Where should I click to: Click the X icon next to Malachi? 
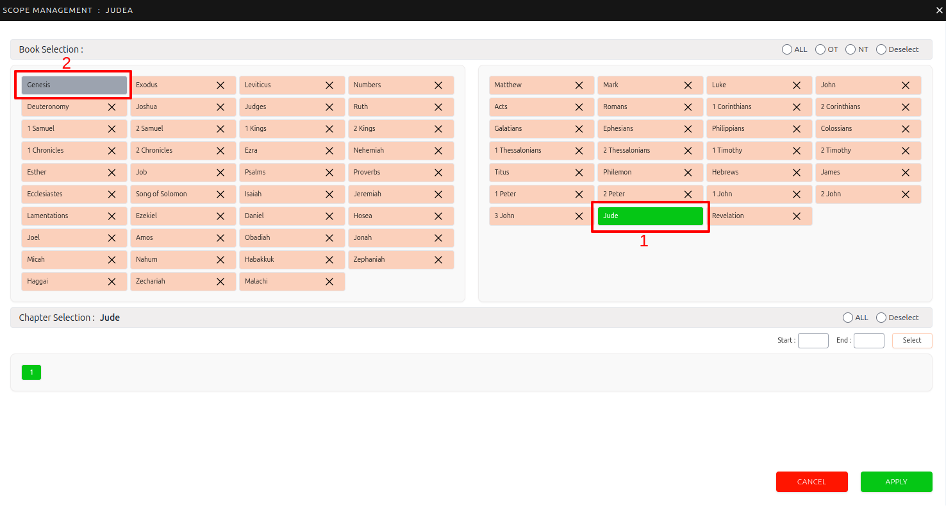[329, 282]
